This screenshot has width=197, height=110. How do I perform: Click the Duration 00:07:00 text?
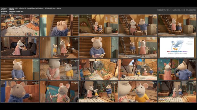point(7,13)
